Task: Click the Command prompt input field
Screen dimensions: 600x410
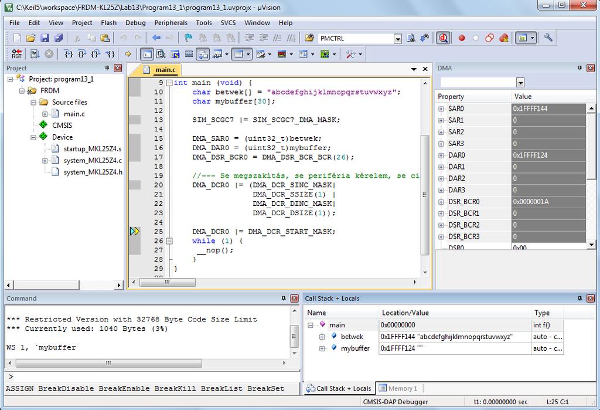Action: point(153,377)
